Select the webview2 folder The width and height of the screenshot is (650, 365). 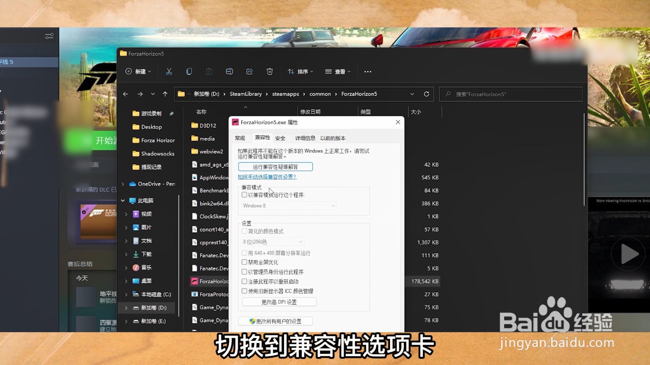(x=207, y=151)
